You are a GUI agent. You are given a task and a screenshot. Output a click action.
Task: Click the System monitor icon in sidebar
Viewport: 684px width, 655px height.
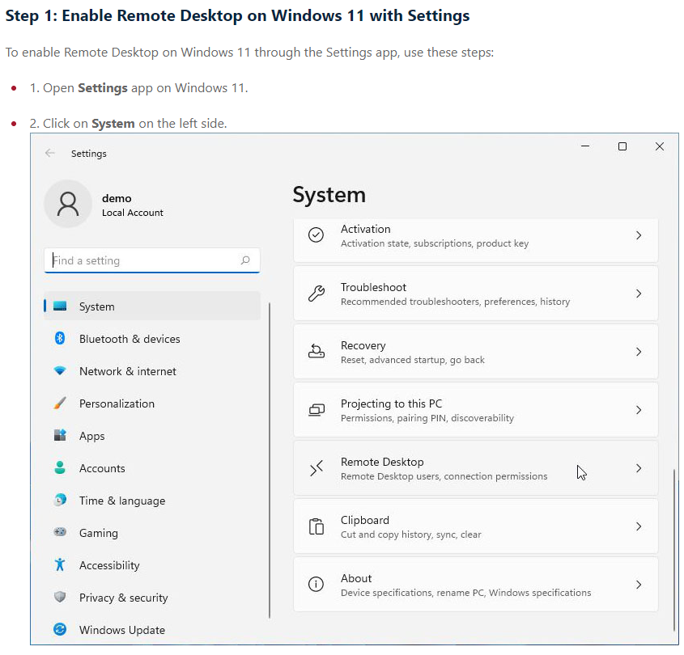tap(60, 306)
